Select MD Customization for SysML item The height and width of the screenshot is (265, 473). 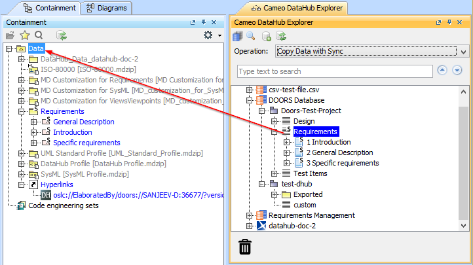click(132, 90)
